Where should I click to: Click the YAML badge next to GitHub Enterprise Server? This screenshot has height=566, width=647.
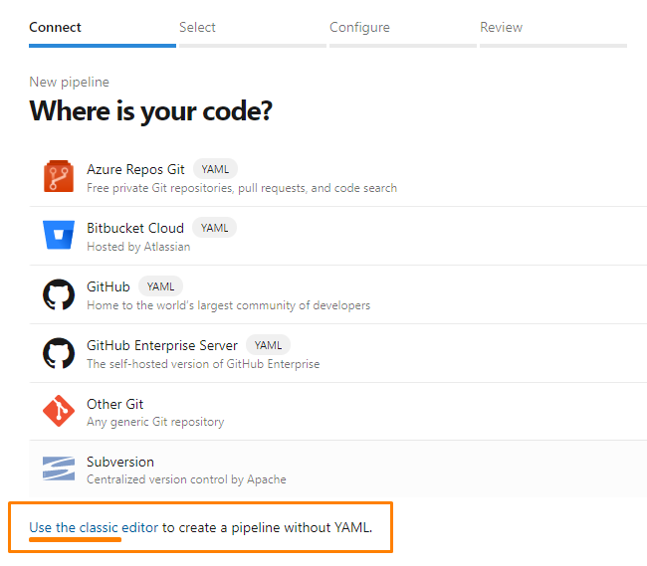click(268, 345)
